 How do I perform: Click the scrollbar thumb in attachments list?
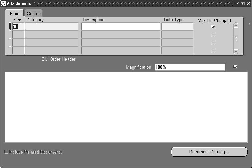pos(236,38)
